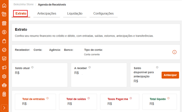Click the megaphone marketing icon
This screenshot has height=112, width=182.
click(x=4, y=67)
